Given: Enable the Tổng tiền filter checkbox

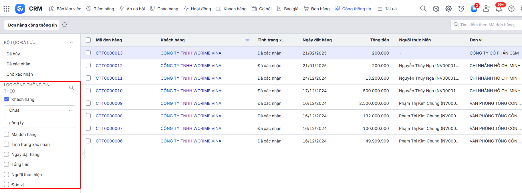Looking at the screenshot, I should (7, 164).
